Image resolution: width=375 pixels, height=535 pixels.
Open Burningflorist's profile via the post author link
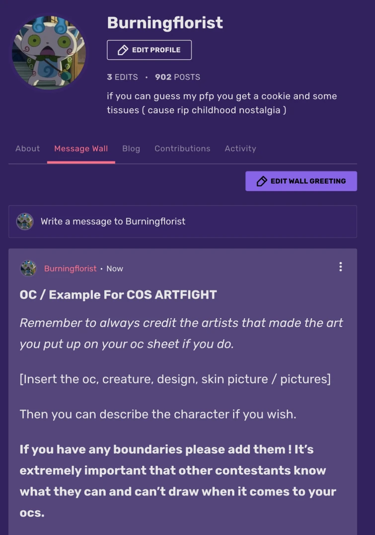70,268
